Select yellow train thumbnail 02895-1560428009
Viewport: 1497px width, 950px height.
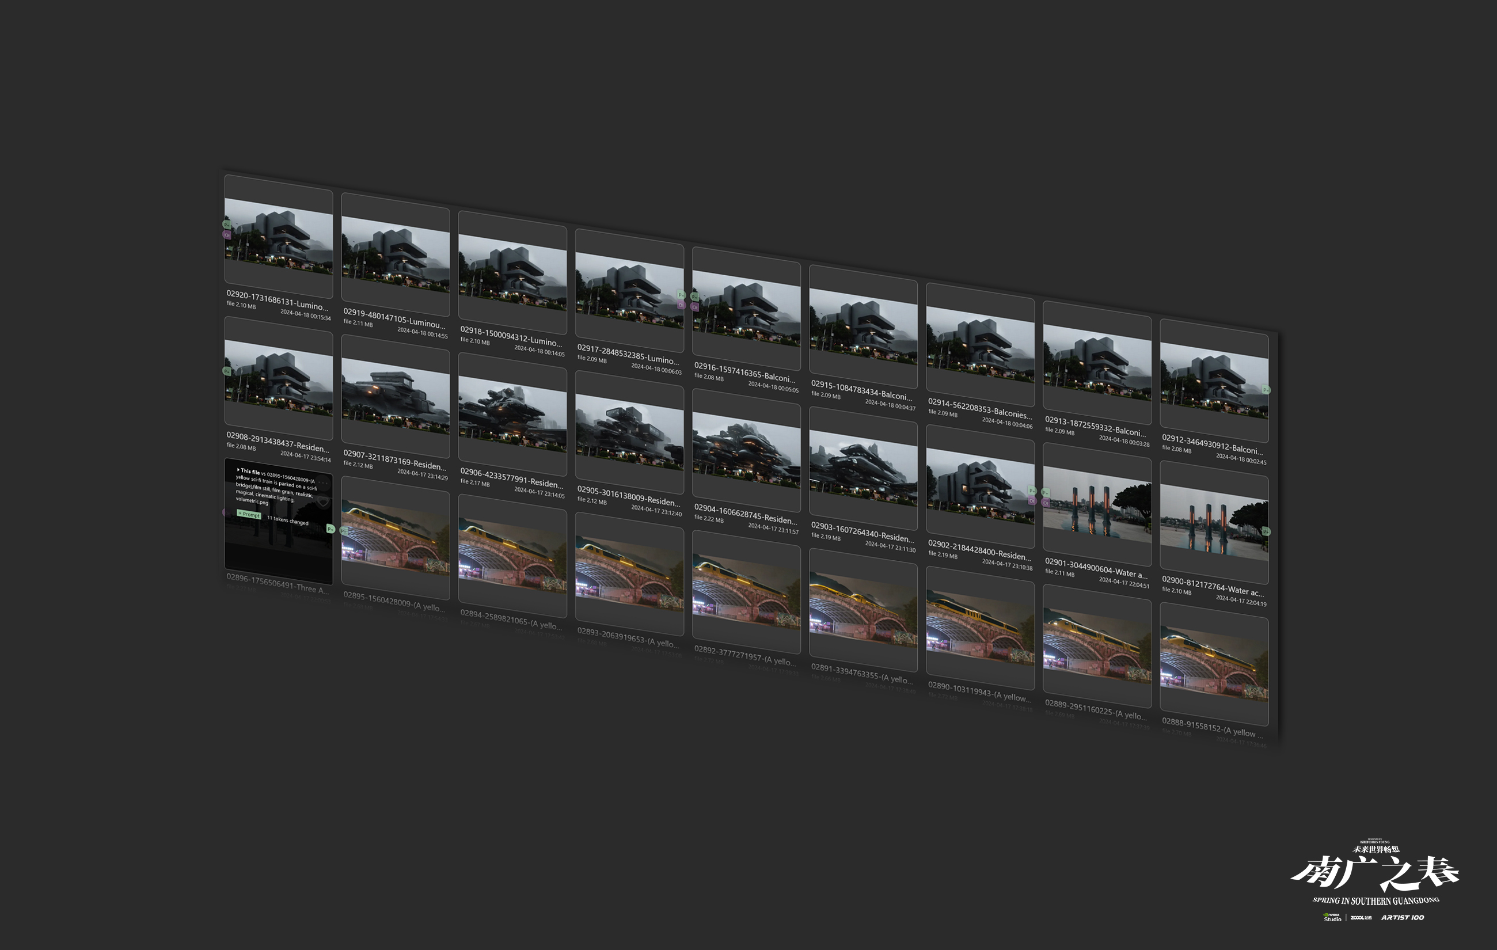(x=396, y=538)
